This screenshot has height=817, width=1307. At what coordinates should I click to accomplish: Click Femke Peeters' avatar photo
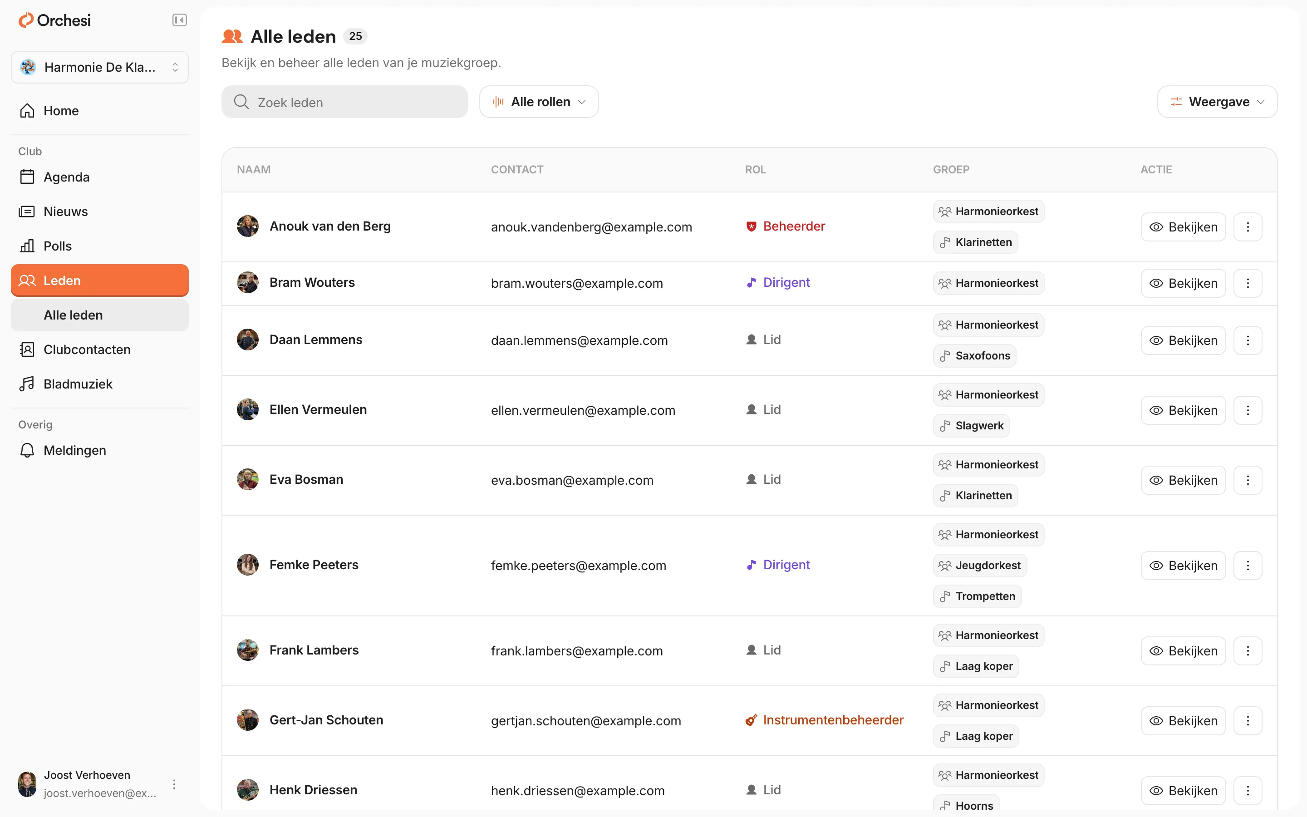(247, 565)
